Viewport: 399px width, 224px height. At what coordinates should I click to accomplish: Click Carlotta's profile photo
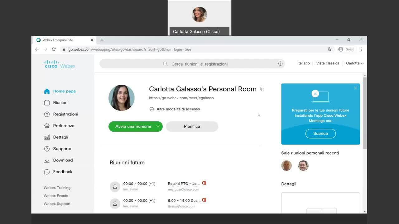click(122, 98)
